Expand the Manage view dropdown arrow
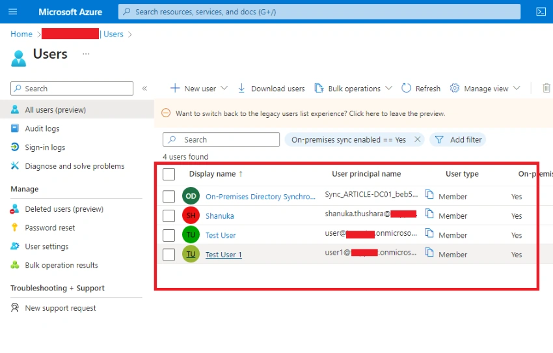553x353 pixels. click(x=517, y=89)
